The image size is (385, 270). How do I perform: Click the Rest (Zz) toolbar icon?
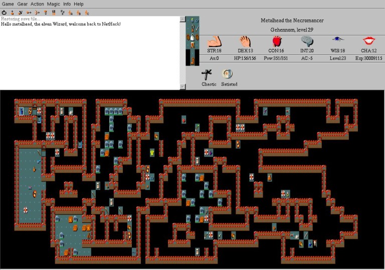(x=62, y=12)
